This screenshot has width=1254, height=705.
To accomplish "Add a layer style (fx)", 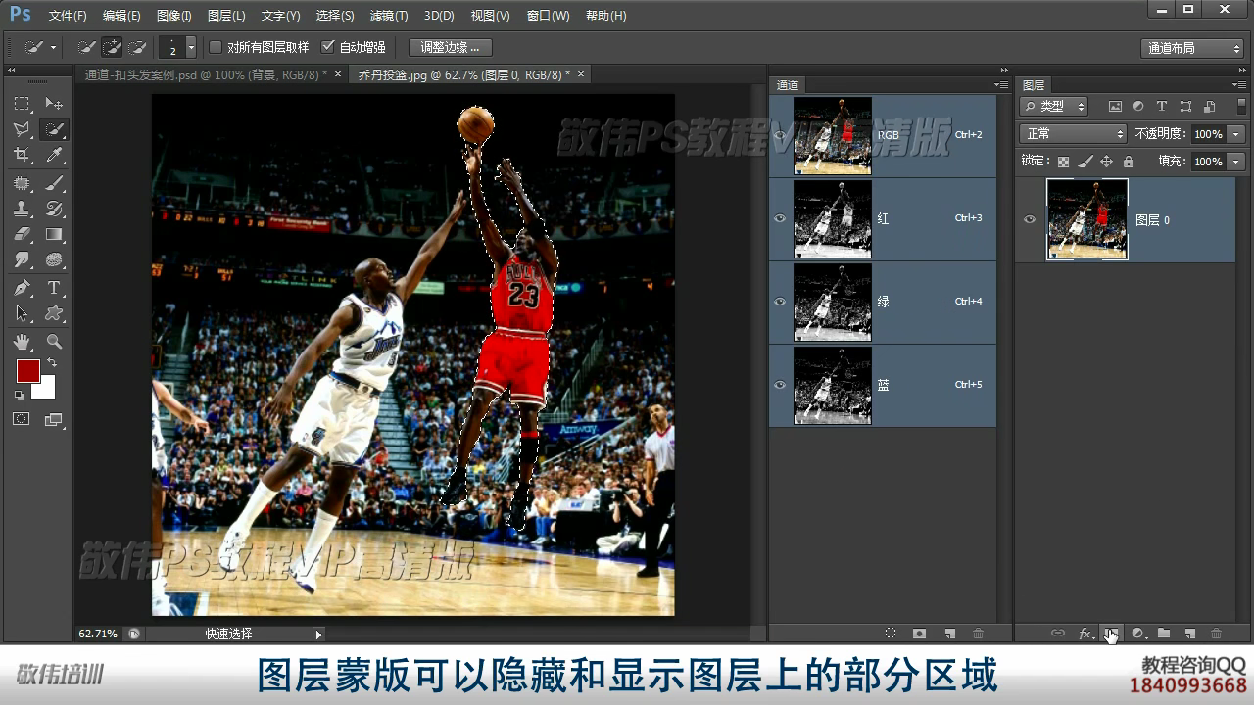I will point(1085,634).
